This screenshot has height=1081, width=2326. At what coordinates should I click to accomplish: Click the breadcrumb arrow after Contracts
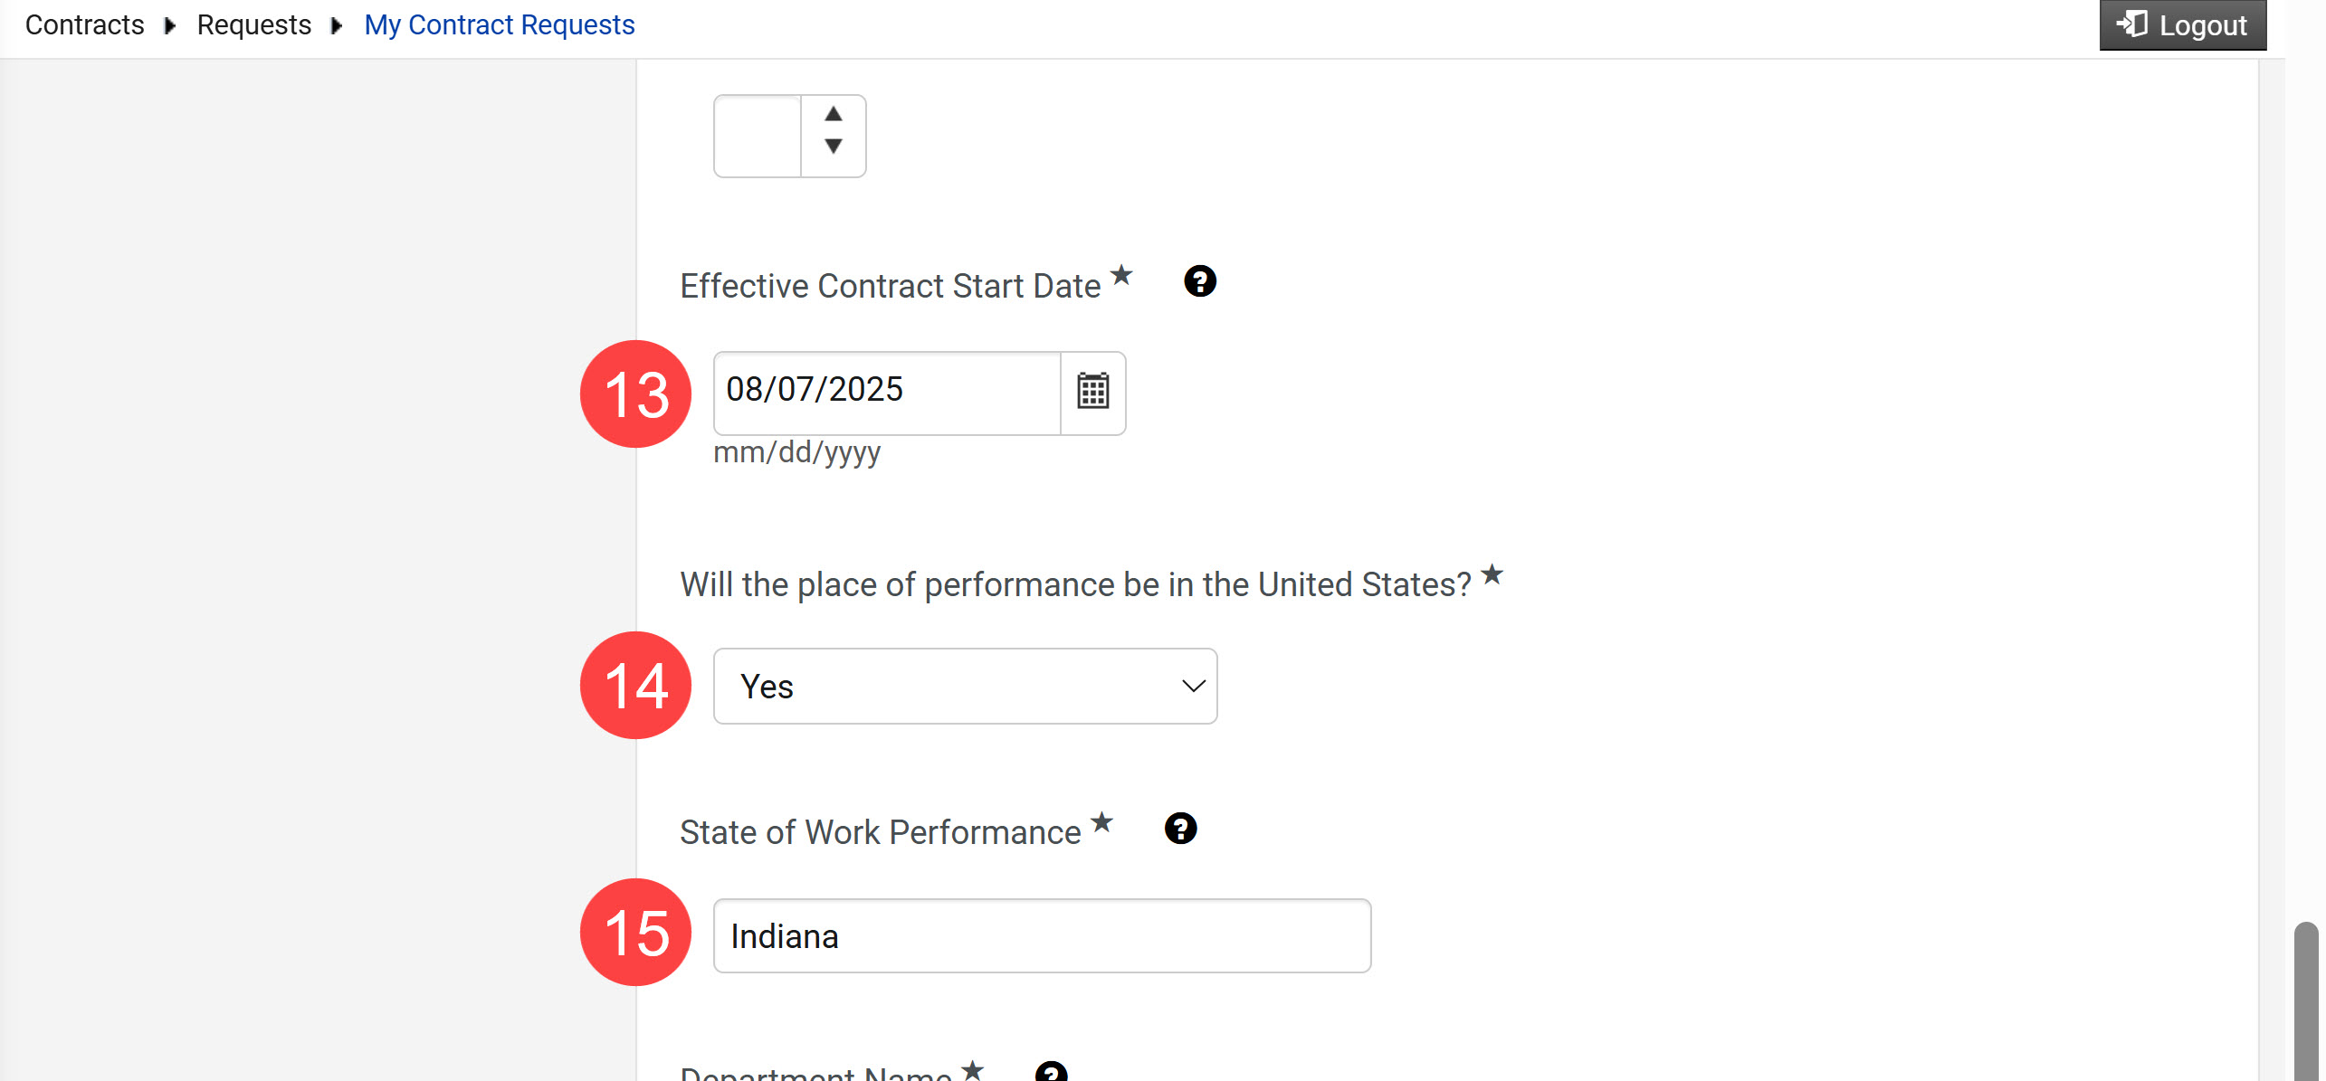tap(170, 25)
